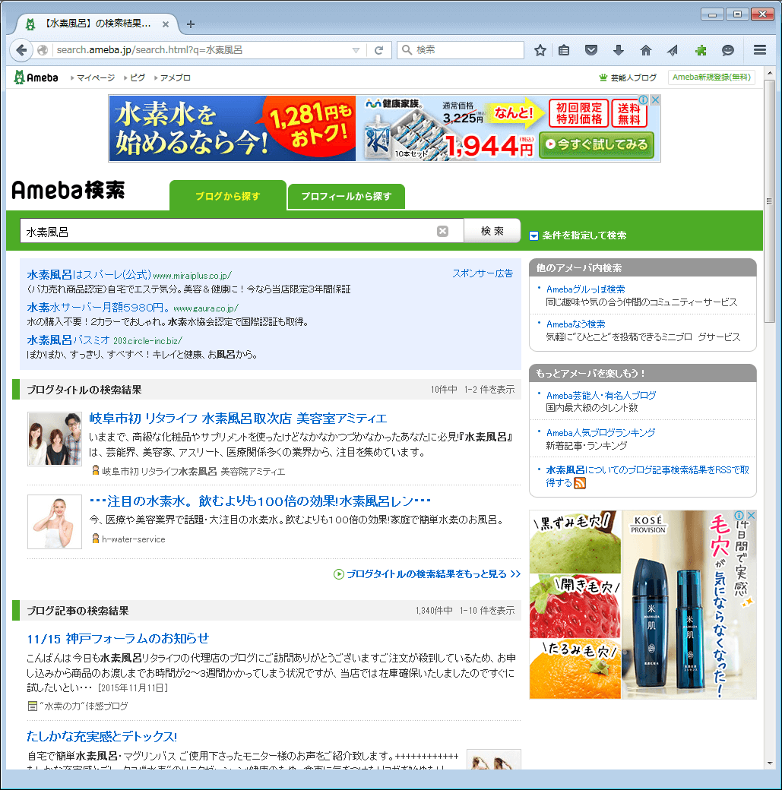Click the Ameba新規登録(無料) button
The image size is (782, 790).
(711, 77)
